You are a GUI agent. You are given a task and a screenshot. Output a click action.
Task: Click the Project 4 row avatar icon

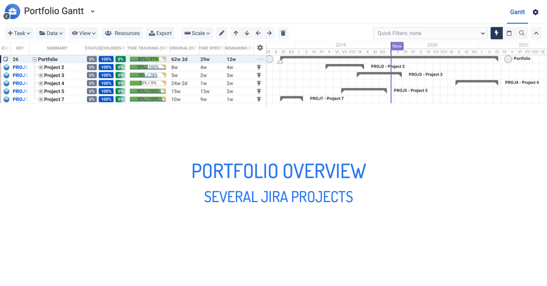click(6, 83)
